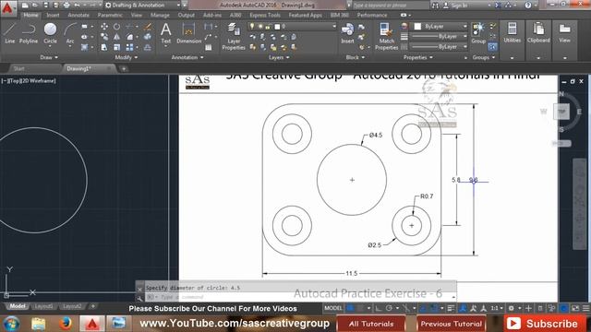
Task: Toggle clean screen icon in status bar
Action: tap(575, 308)
